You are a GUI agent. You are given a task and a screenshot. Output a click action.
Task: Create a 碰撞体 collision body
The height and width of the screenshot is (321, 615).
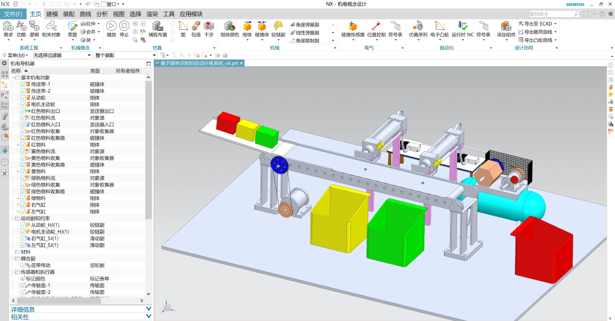coord(262,29)
